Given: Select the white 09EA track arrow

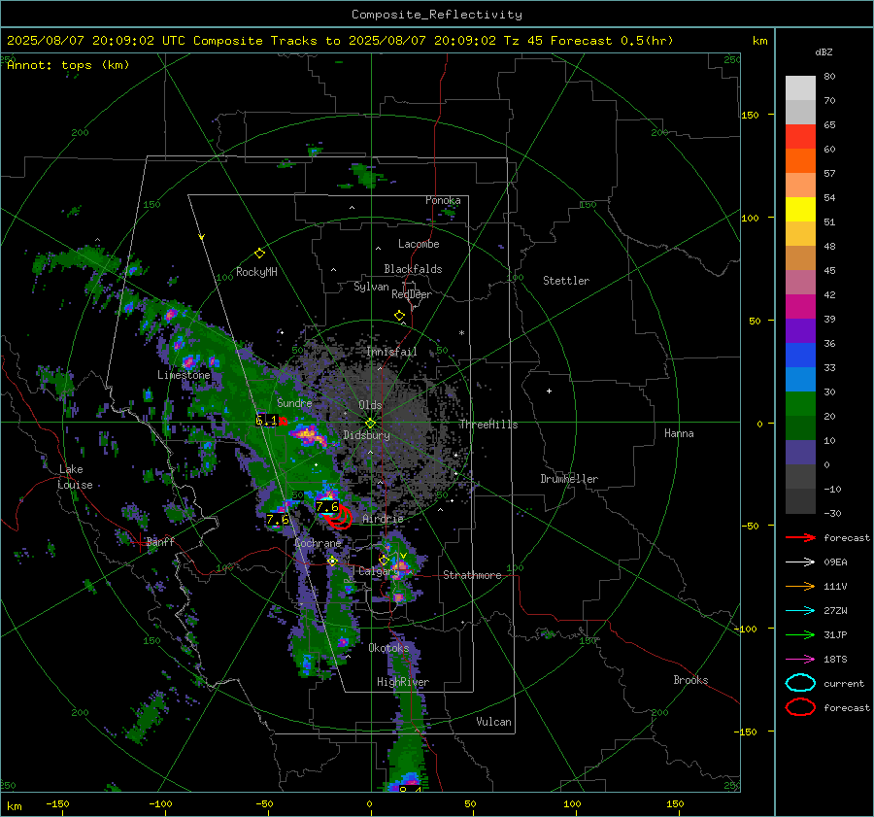Looking at the screenshot, I should click(x=800, y=562).
